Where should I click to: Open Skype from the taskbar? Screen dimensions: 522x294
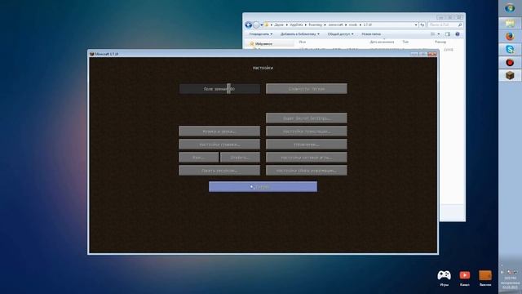click(510, 49)
